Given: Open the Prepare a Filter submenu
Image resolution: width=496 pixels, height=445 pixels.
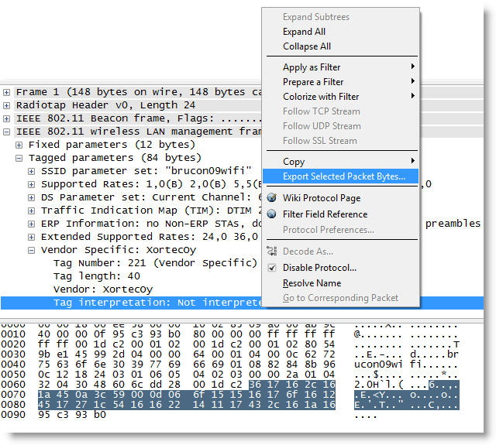Looking at the screenshot, I should (341, 82).
